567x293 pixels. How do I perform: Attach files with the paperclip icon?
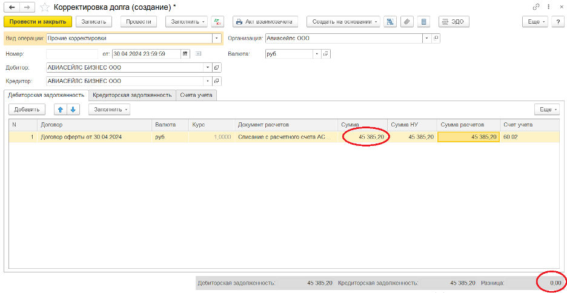(407, 22)
